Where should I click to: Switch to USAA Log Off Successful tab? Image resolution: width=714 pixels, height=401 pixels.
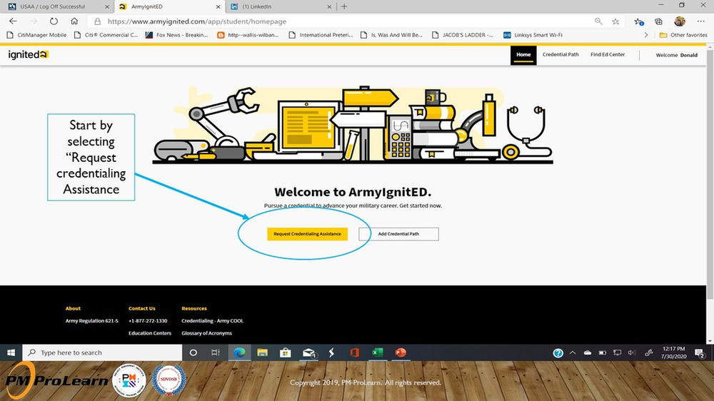click(x=52, y=6)
